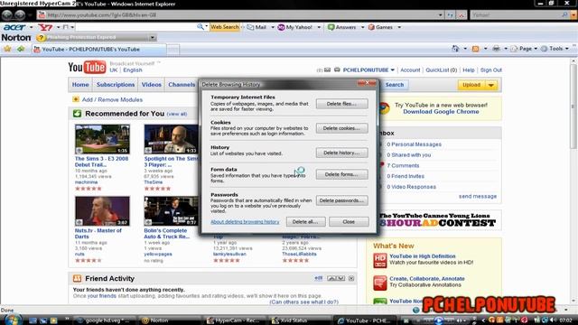Click the Friend Activity module icon
This screenshot has width=578, height=325.
[77, 279]
